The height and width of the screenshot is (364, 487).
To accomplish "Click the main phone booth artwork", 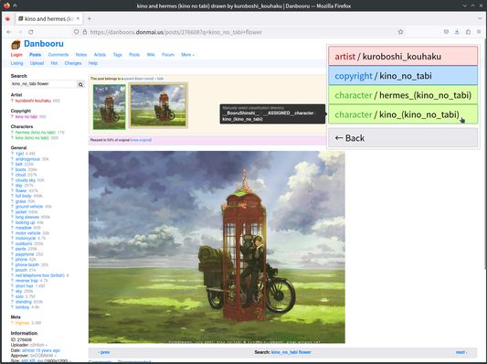I will coord(217,247).
